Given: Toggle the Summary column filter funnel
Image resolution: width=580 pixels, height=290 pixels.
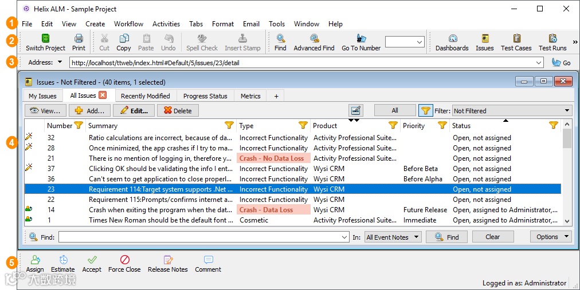Looking at the screenshot, I should [229, 125].
